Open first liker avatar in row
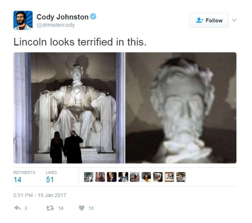This screenshot has height=223, width=252. tap(89, 177)
